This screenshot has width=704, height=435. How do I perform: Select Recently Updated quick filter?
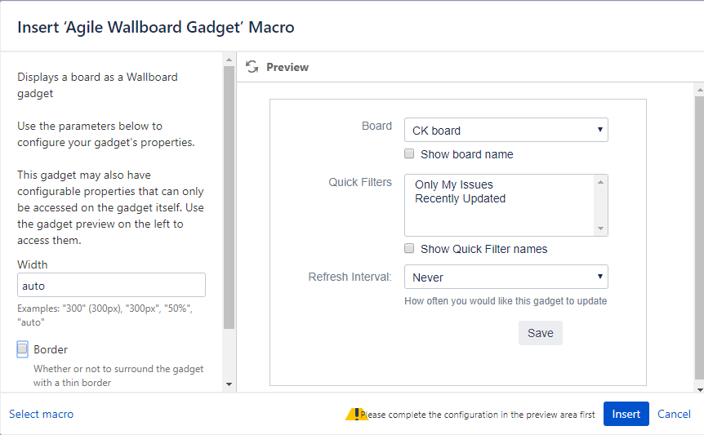(460, 198)
